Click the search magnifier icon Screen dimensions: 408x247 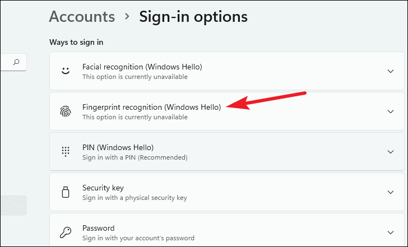tap(16, 62)
